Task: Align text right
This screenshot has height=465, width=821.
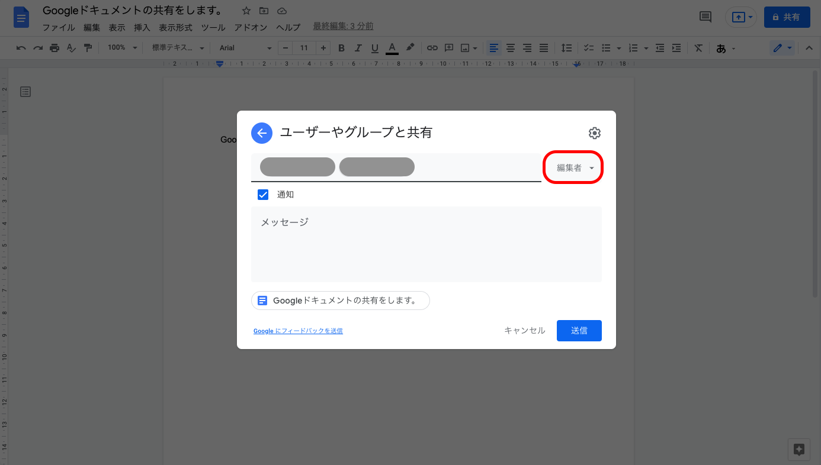Action: [527, 48]
